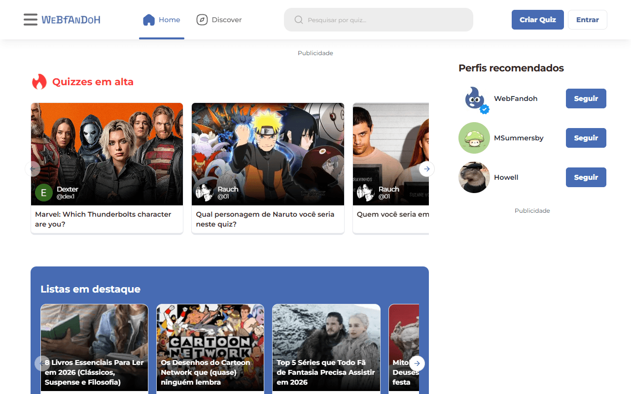Click the Perfis recomendados heading
Viewport: 631px width, 394px height.
point(511,68)
